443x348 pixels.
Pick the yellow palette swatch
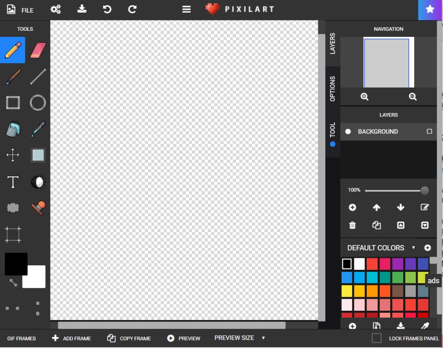pos(347,292)
